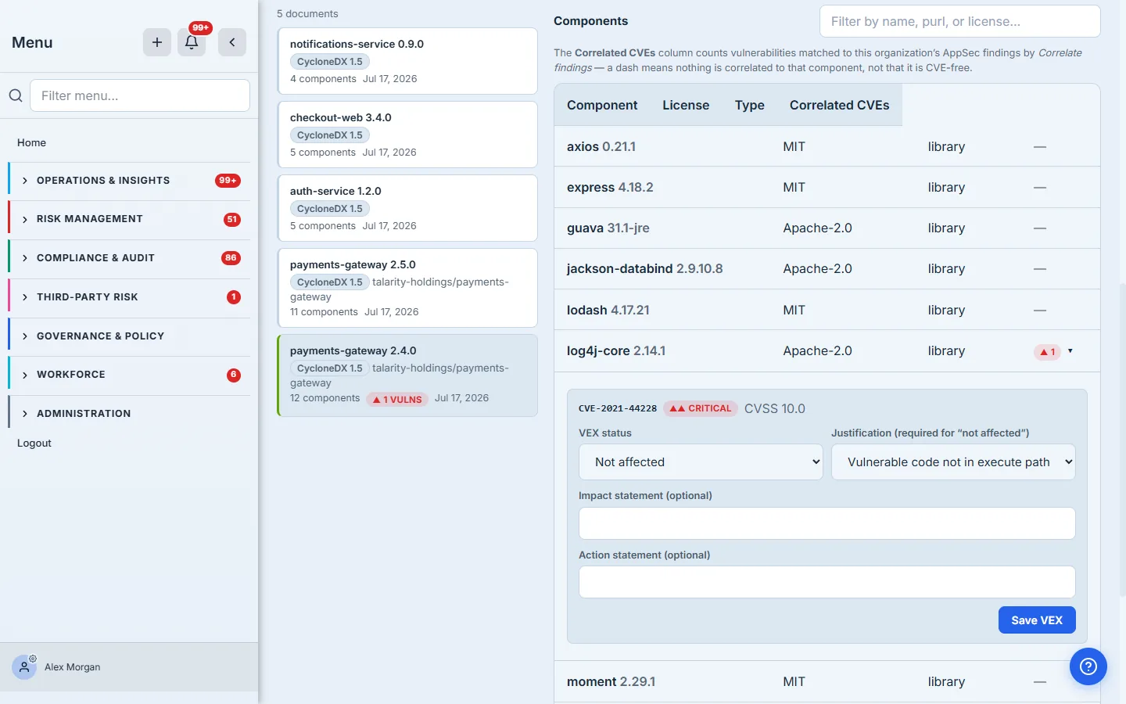1126x704 pixels.
Task: Expand Third-Party Risk menu section
Action: [x=130, y=297]
